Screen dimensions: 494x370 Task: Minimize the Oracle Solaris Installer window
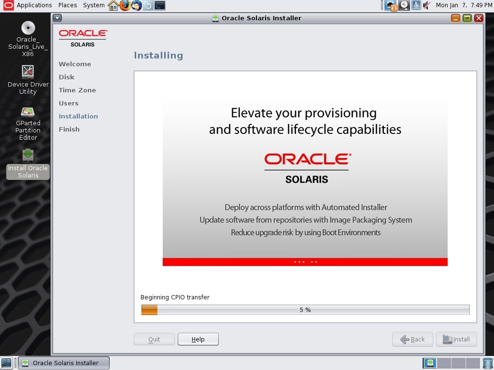point(455,18)
